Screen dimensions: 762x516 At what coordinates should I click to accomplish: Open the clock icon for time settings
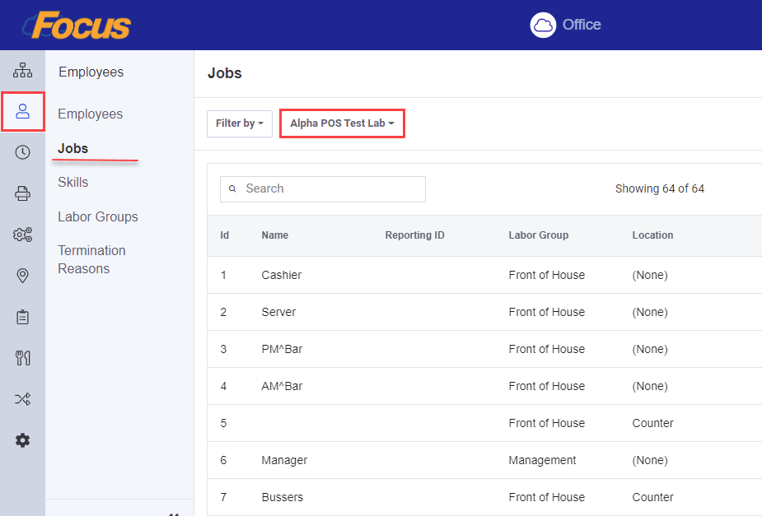pos(22,152)
